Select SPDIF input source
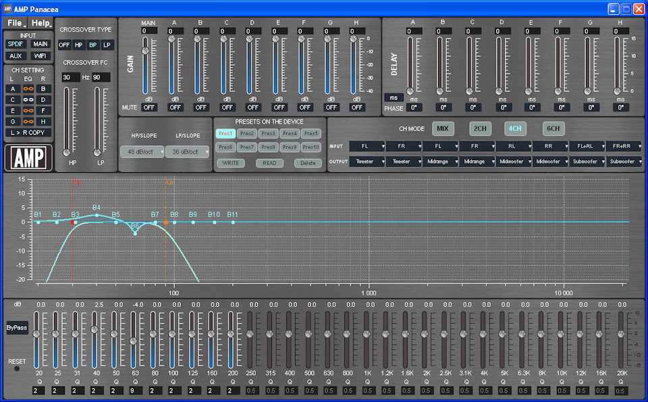The height and width of the screenshot is (402, 648). click(x=16, y=44)
